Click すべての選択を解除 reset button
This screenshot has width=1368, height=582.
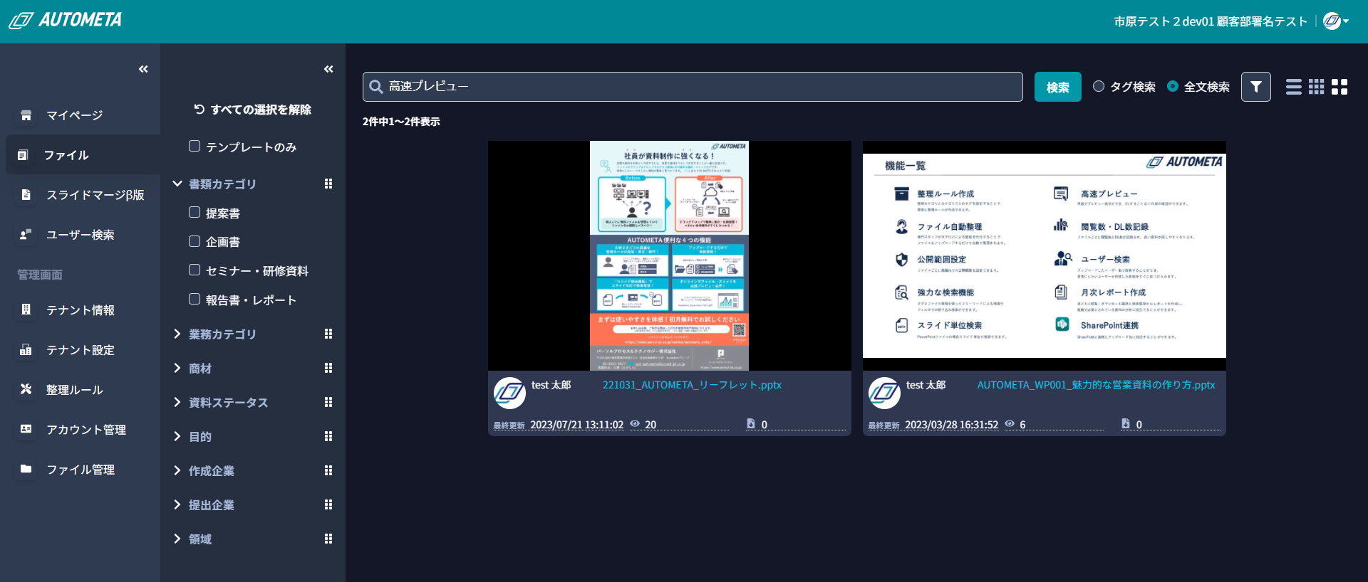click(253, 110)
